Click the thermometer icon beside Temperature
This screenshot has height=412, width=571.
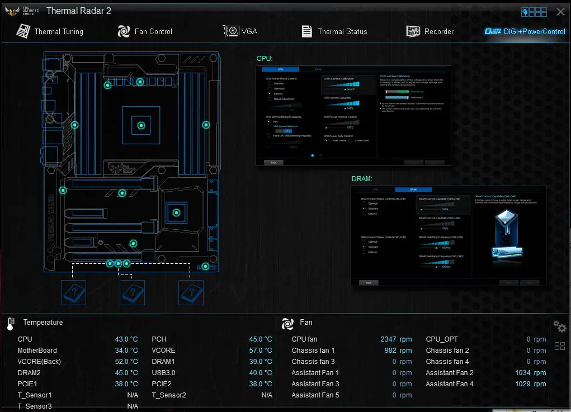11,324
